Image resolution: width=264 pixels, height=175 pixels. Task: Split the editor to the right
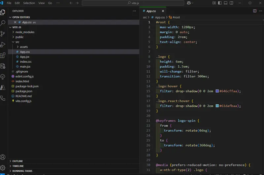coord(254,11)
